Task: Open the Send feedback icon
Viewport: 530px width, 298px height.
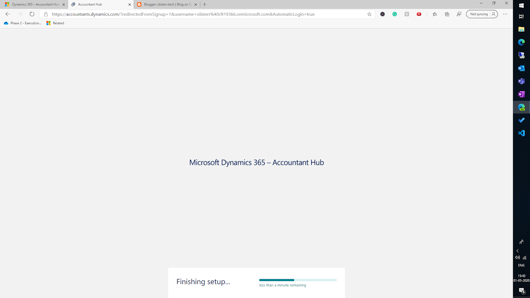Action: click(x=459, y=14)
